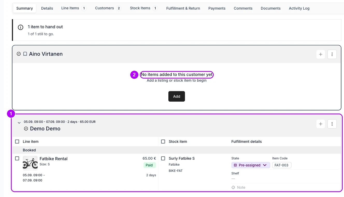Viewport: 344px width, 197px height.
Task: Click the Note icon in fulfillment details
Action: click(x=233, y=187)
